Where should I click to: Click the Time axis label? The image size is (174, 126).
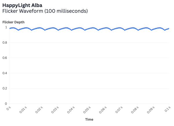89,119
